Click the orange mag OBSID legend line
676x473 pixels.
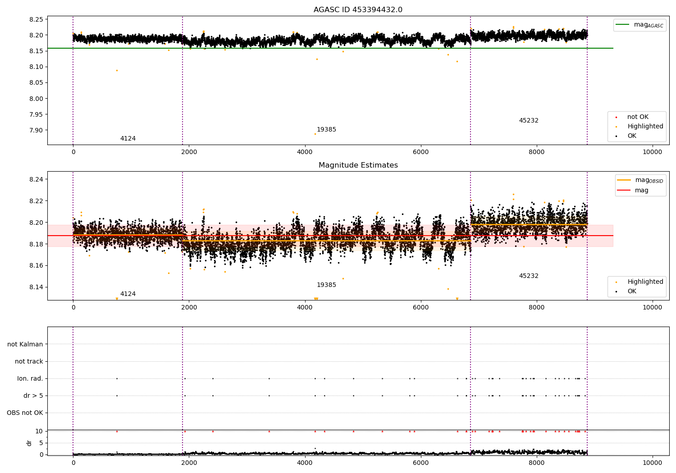tap(624, 180)
